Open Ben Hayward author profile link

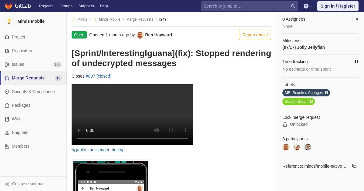pos(158,35)
